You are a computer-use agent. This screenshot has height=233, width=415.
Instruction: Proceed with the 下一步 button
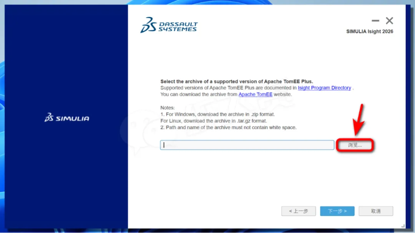coord(337,211)
